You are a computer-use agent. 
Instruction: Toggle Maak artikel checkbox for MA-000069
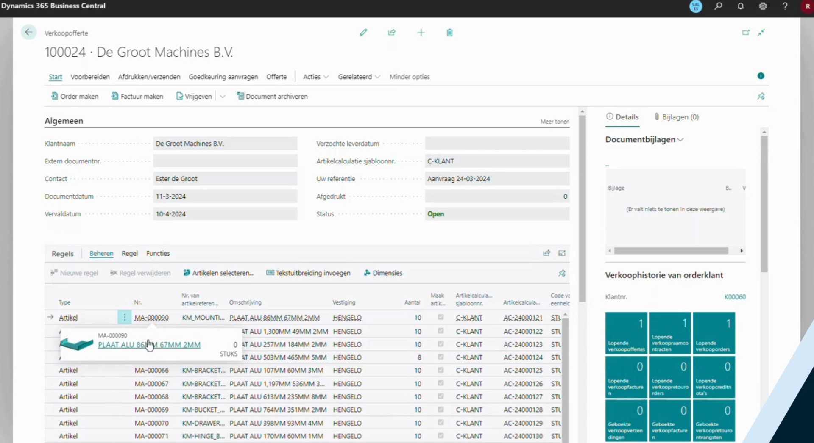tap(440, 410)
